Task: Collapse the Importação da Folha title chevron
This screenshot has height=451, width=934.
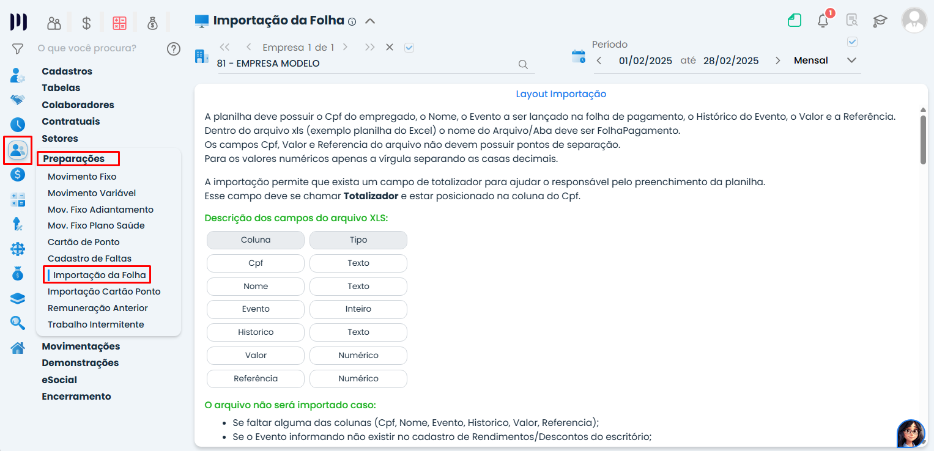Action: pyautogui.click(x=369, y=21)
